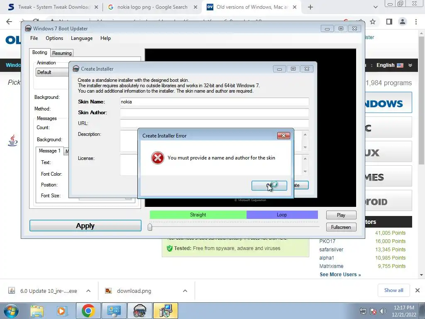The height and width of the screenshot is (319, 425).
Task: Open the File menu in Boot Updater
Action: pyautogui.click(x=34, y=38)
